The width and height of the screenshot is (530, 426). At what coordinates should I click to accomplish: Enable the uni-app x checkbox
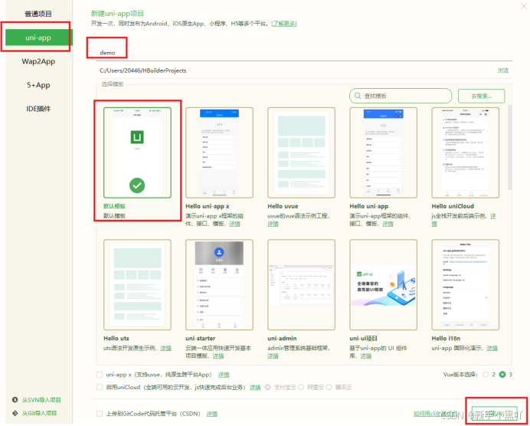tap(100, 375)
